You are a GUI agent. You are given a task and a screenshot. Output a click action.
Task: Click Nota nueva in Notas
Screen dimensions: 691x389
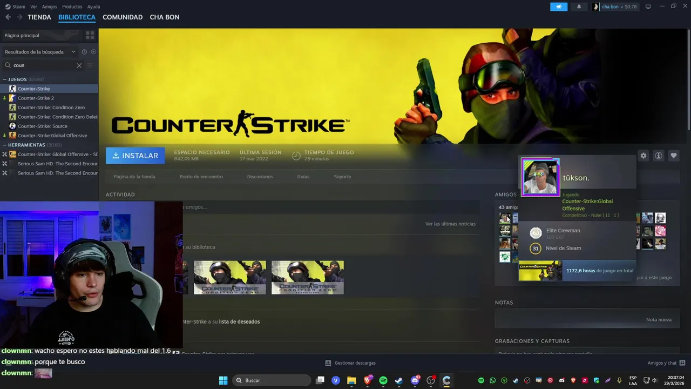coord(659,320)
